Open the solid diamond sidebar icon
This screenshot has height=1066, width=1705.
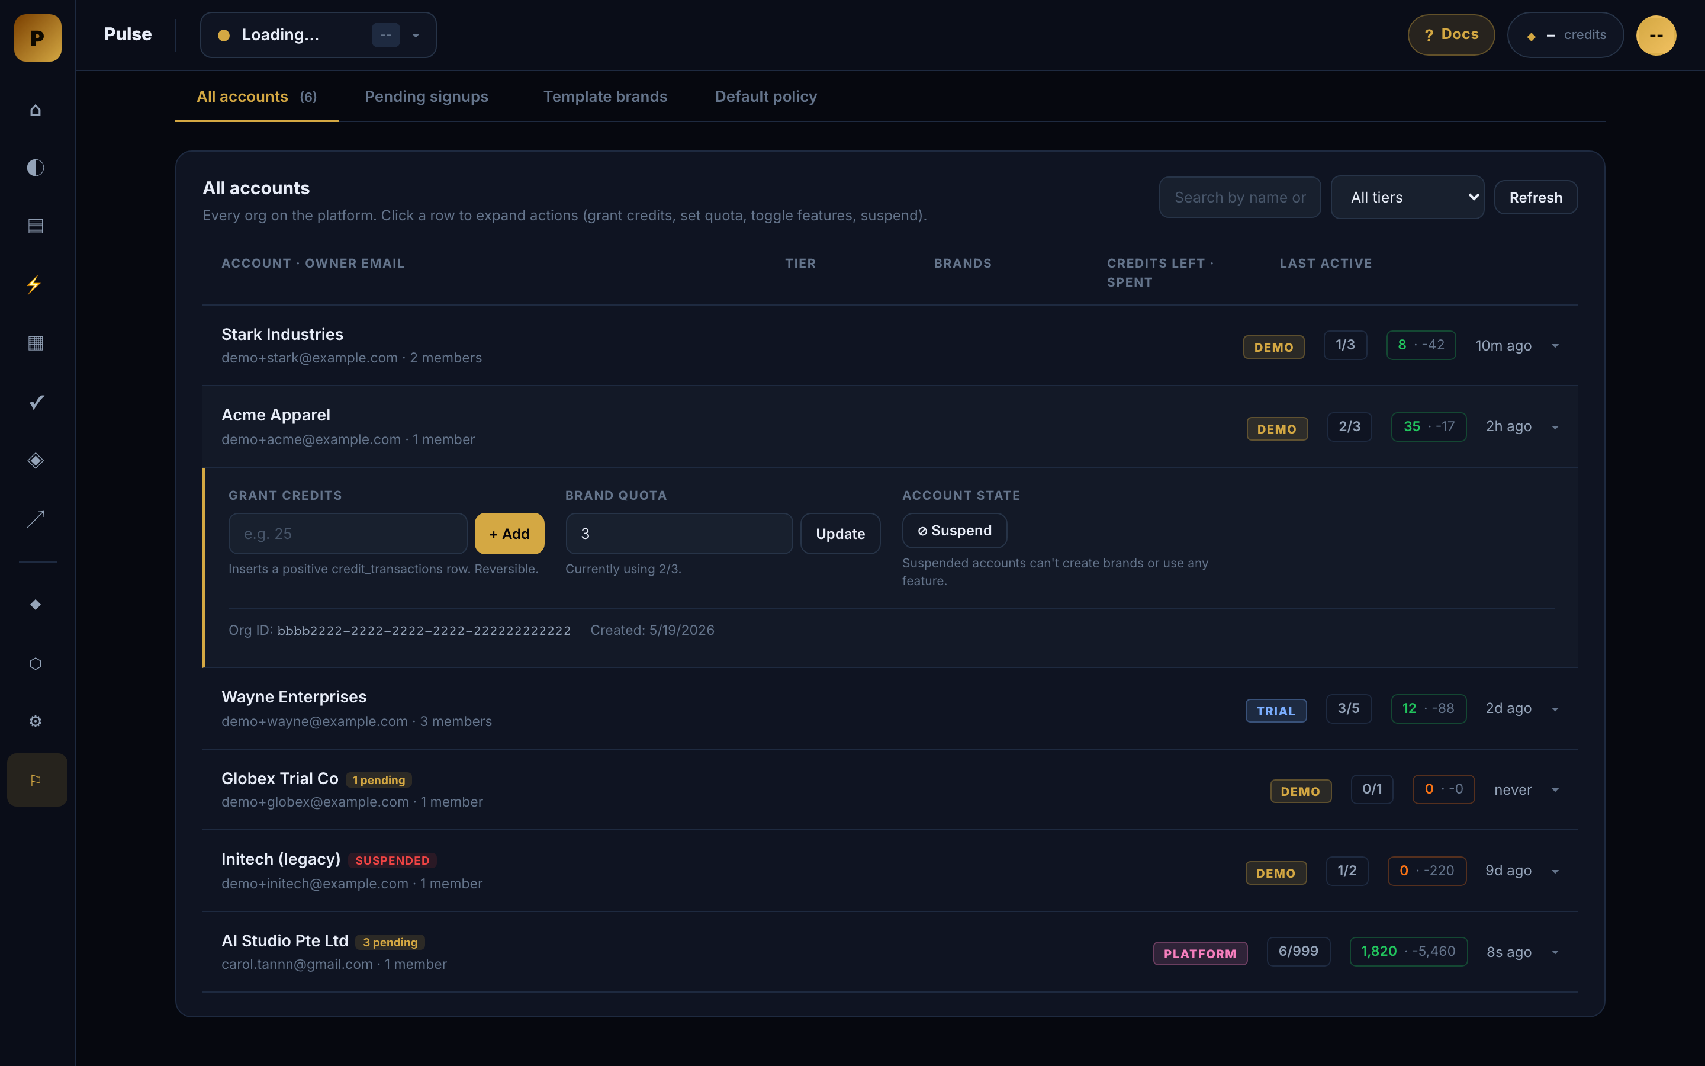point(36,604)
